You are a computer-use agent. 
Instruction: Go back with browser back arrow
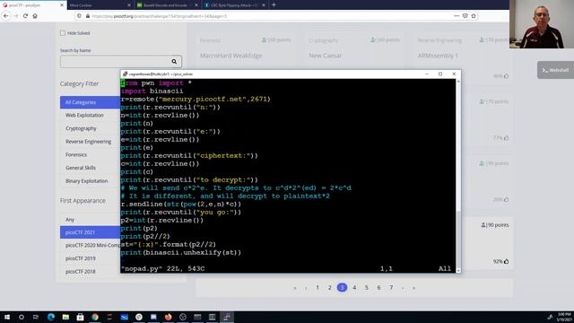click(x=6, y=16)
